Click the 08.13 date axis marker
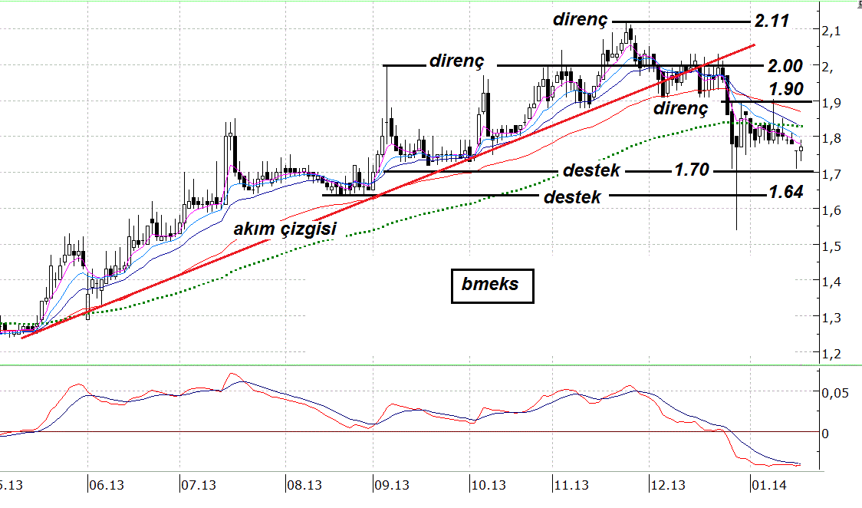The image size is (862, 508). 304,486
